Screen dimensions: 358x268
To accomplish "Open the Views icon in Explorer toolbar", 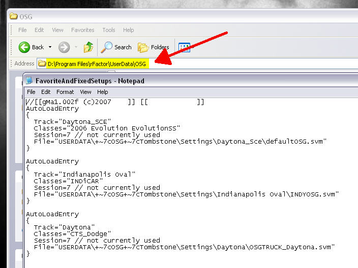I will (x=184, y=47).
